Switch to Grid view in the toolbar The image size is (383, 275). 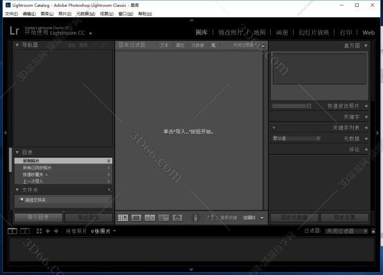point(123,218)
